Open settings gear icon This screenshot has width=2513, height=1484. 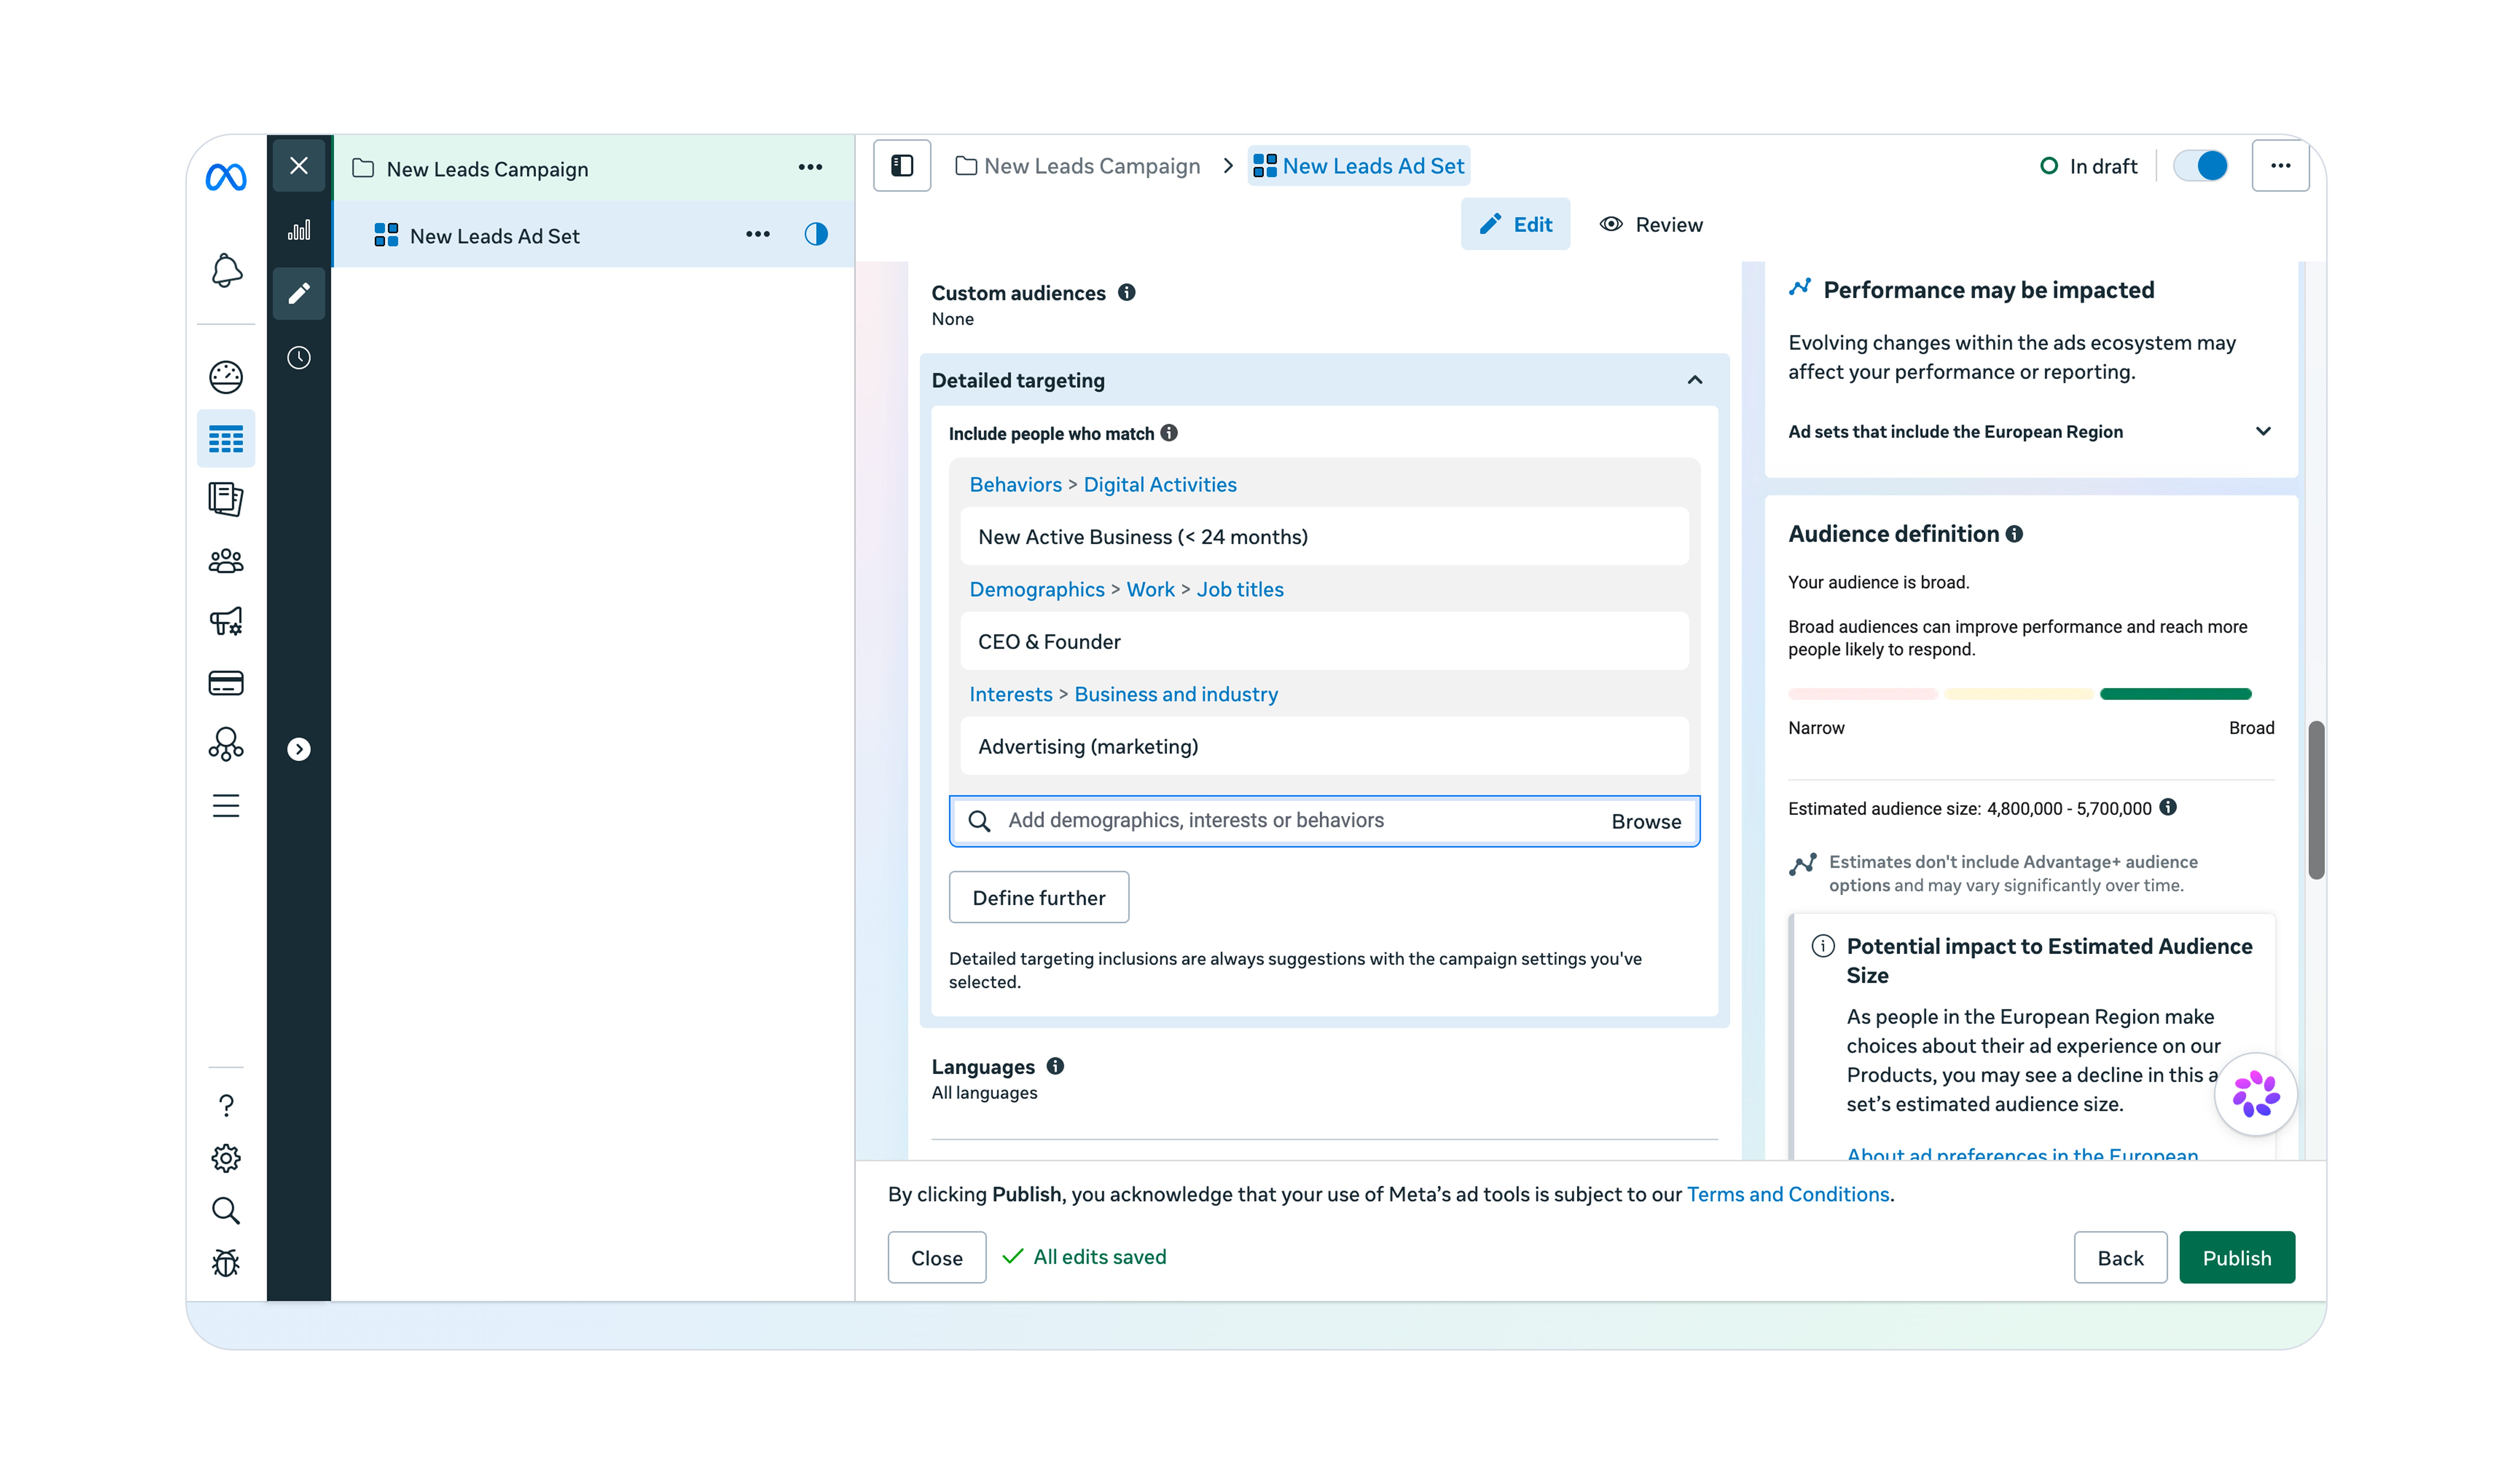pos(226,1158)
